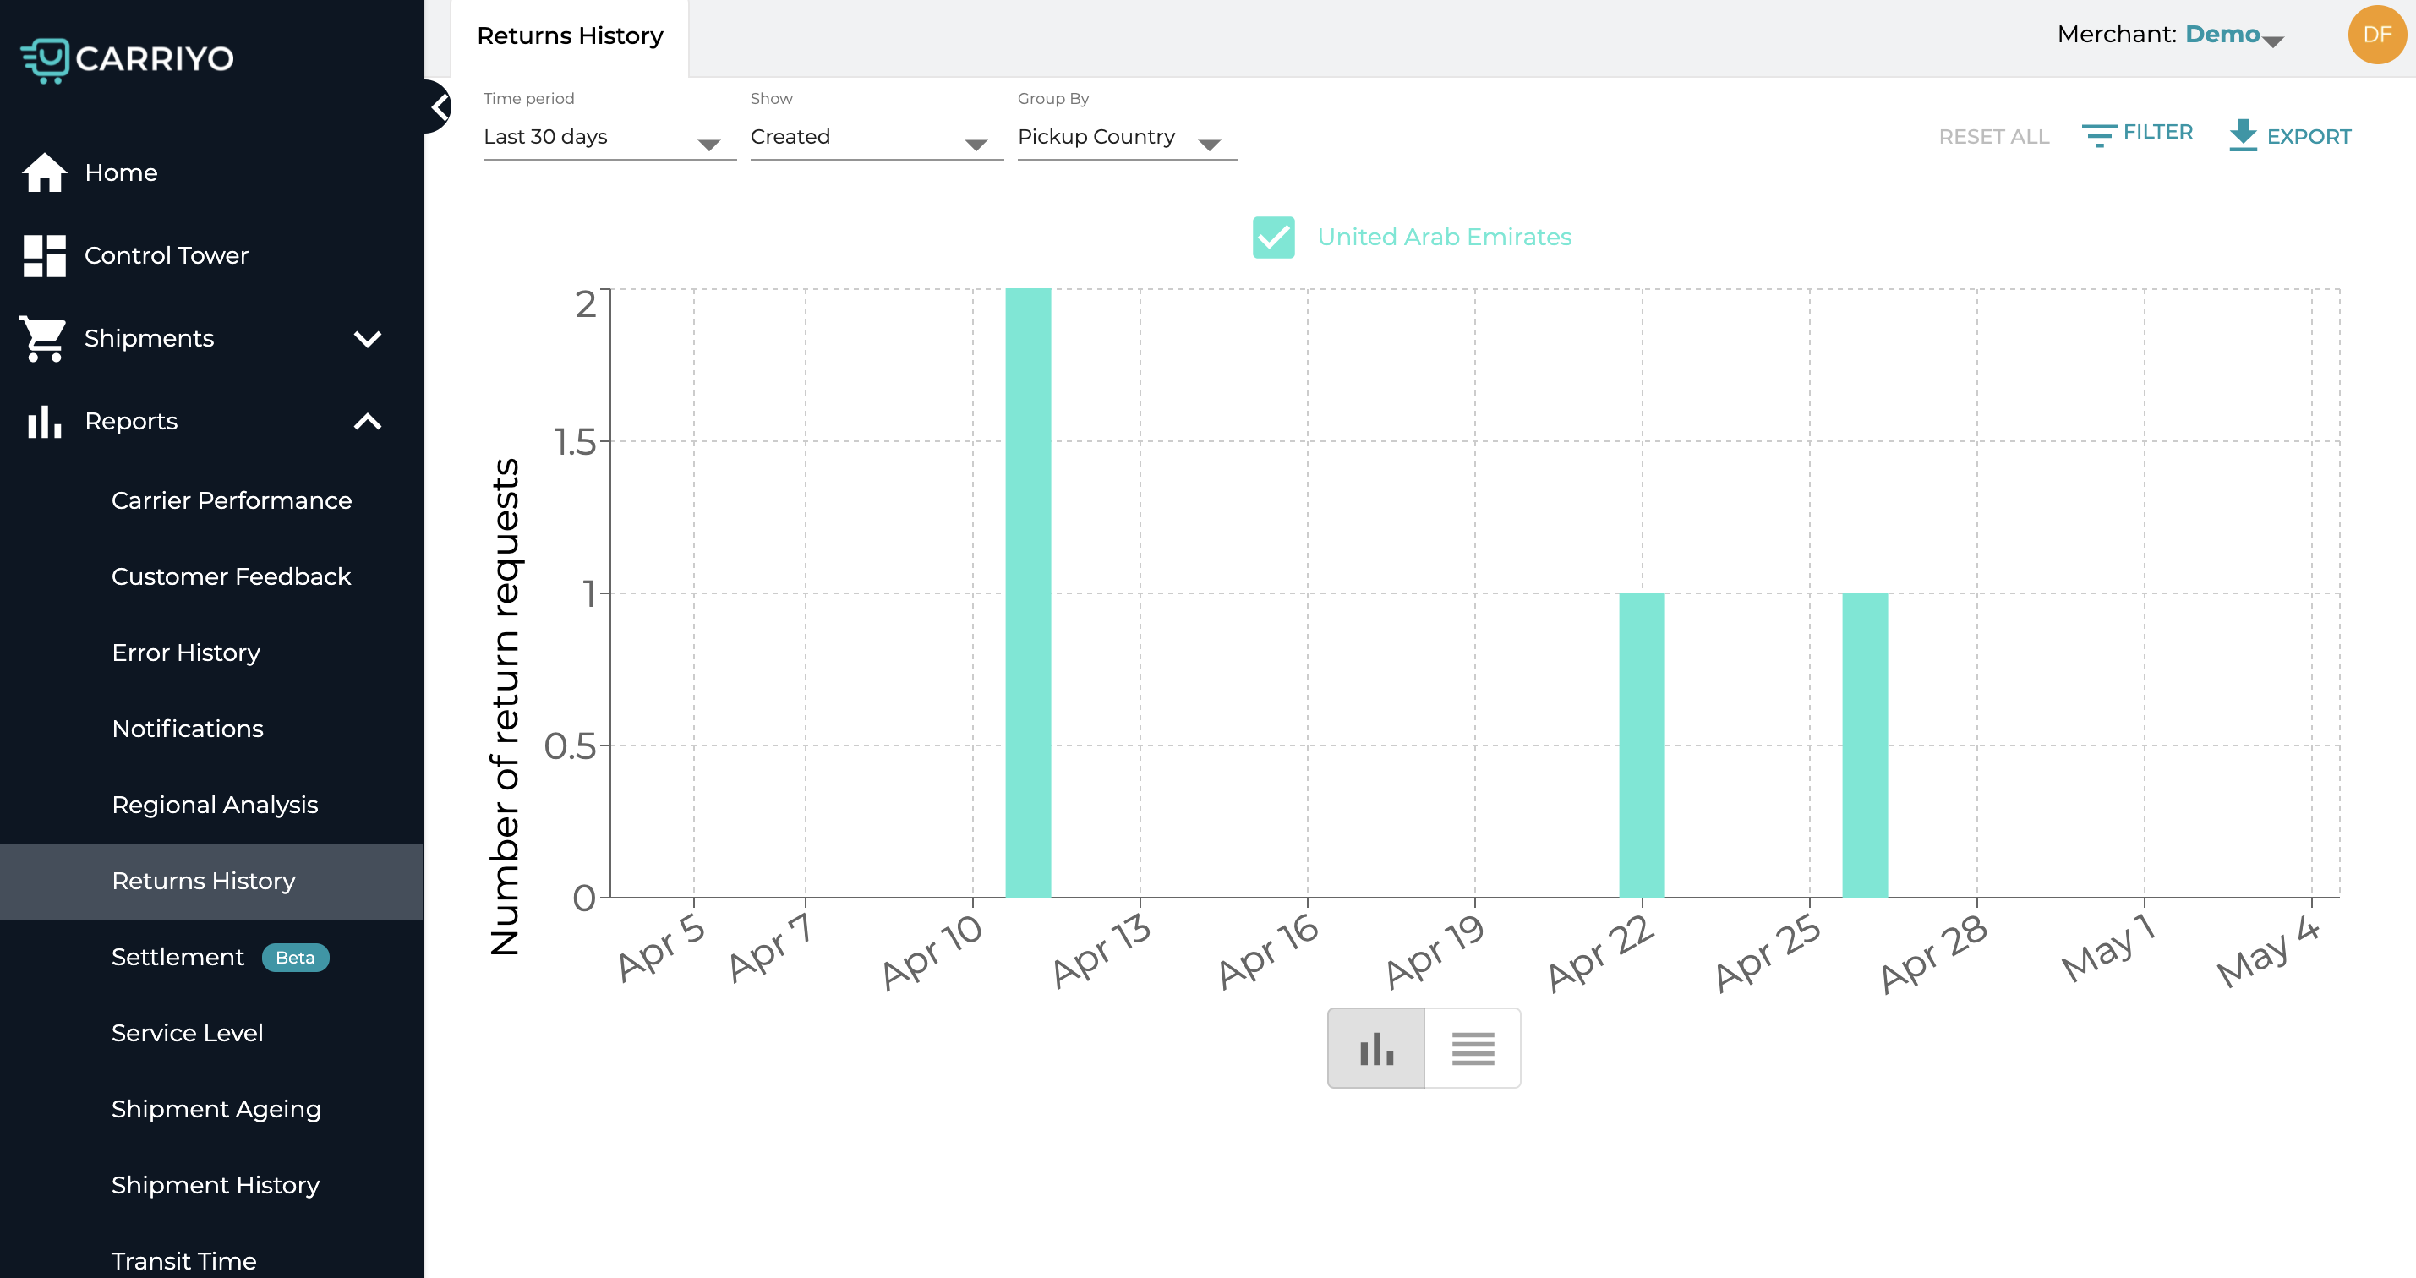Screen dimensions: 2416x1278
Task: Open Notifications report
Action: [188, 729]
